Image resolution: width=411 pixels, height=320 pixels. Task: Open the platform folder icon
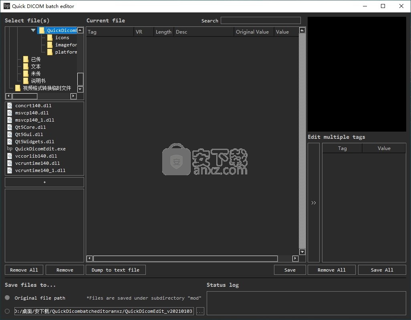coord(50,52)
